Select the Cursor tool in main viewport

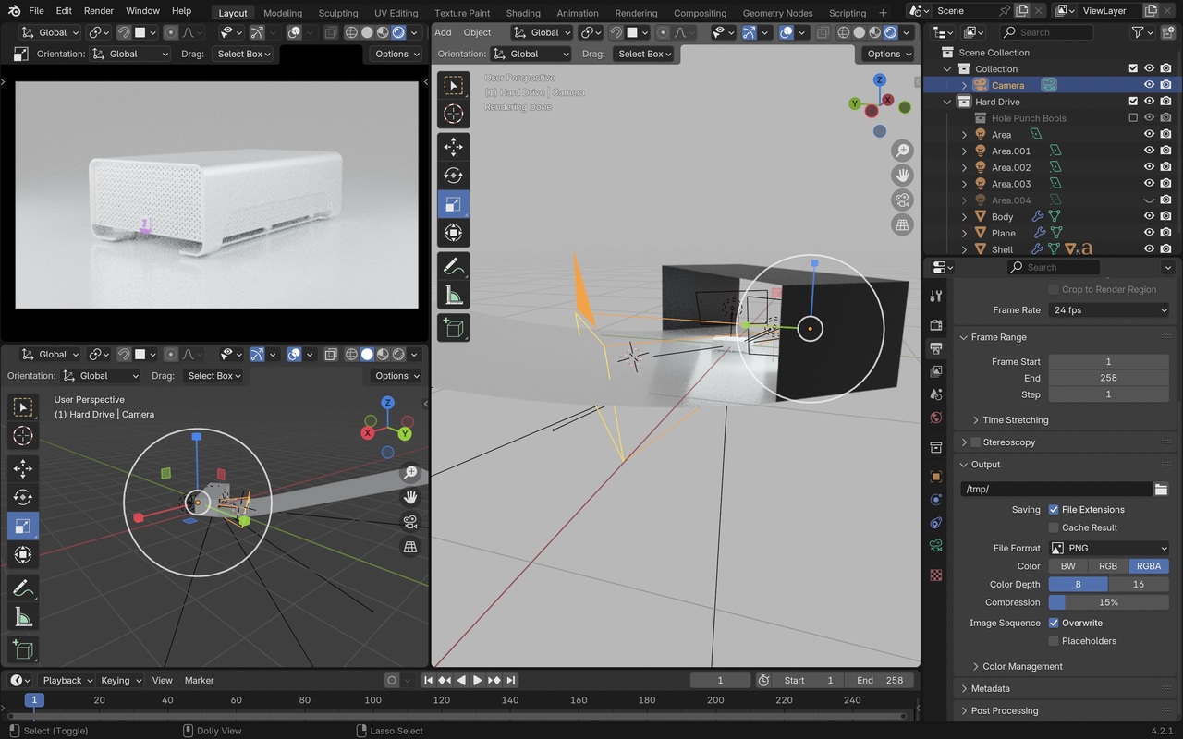[x=453, y=114]
